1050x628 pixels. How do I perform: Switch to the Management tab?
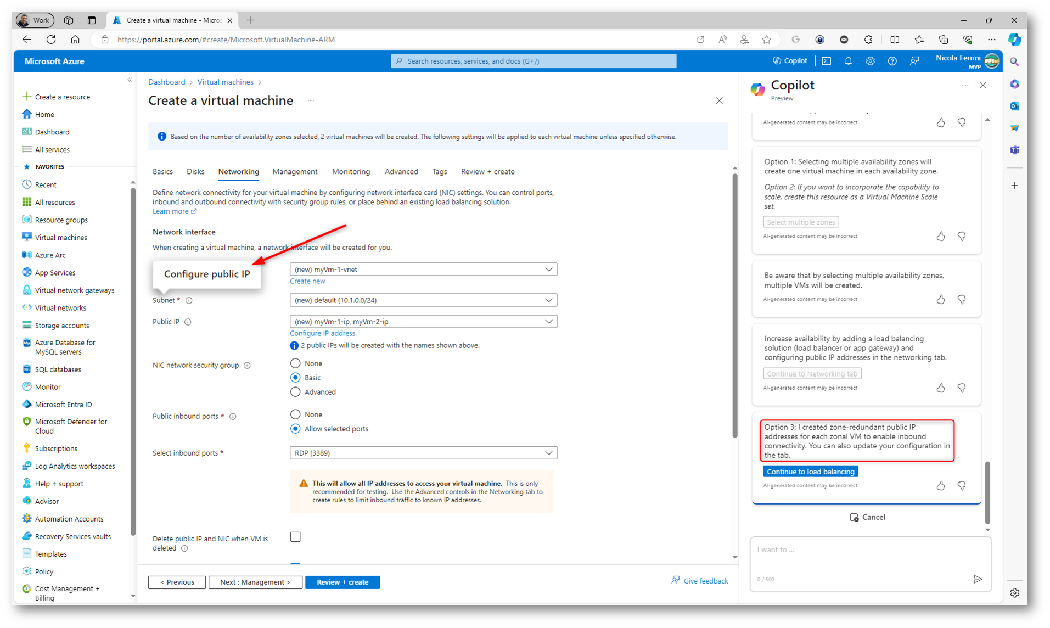pyautogui.click(x=295, y=171)
